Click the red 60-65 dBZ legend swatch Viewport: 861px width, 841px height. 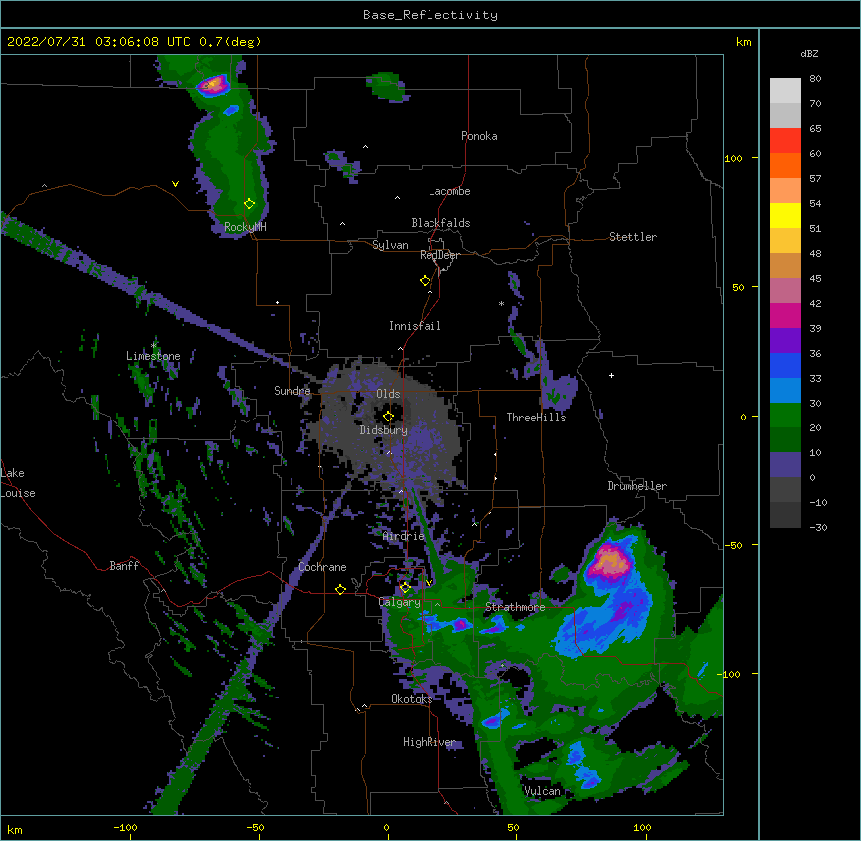coord(785,141)
